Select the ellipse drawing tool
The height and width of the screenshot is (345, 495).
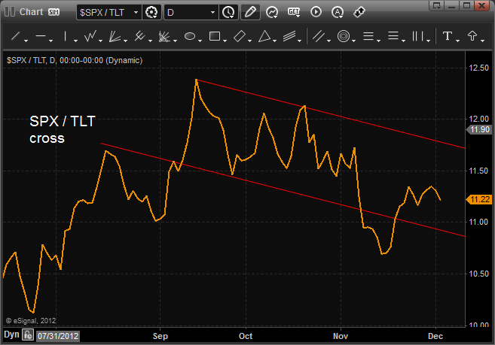point(190,36)
